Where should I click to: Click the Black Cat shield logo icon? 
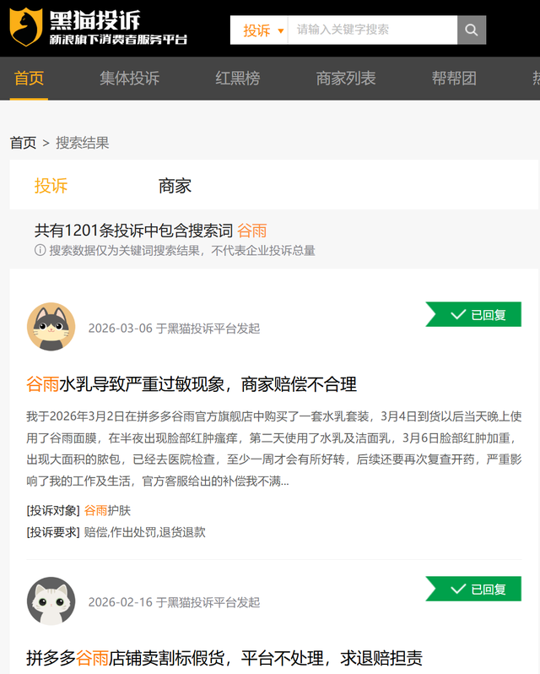coord(26,27)
